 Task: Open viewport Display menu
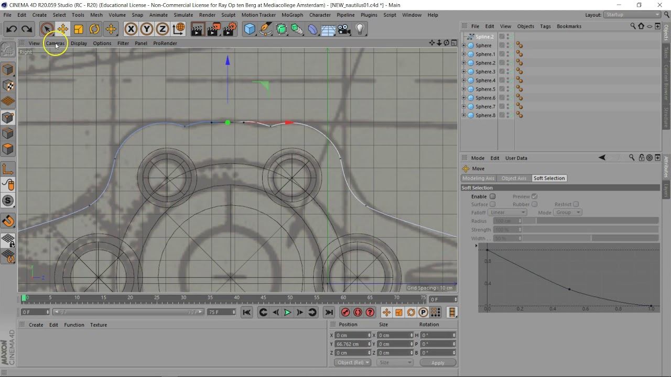tap(79, 43)
